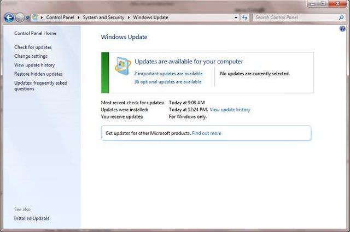This screenshot has height=232, width=350.
Task: Minimize the Windows Update window
Action: [x=313, y=4]
